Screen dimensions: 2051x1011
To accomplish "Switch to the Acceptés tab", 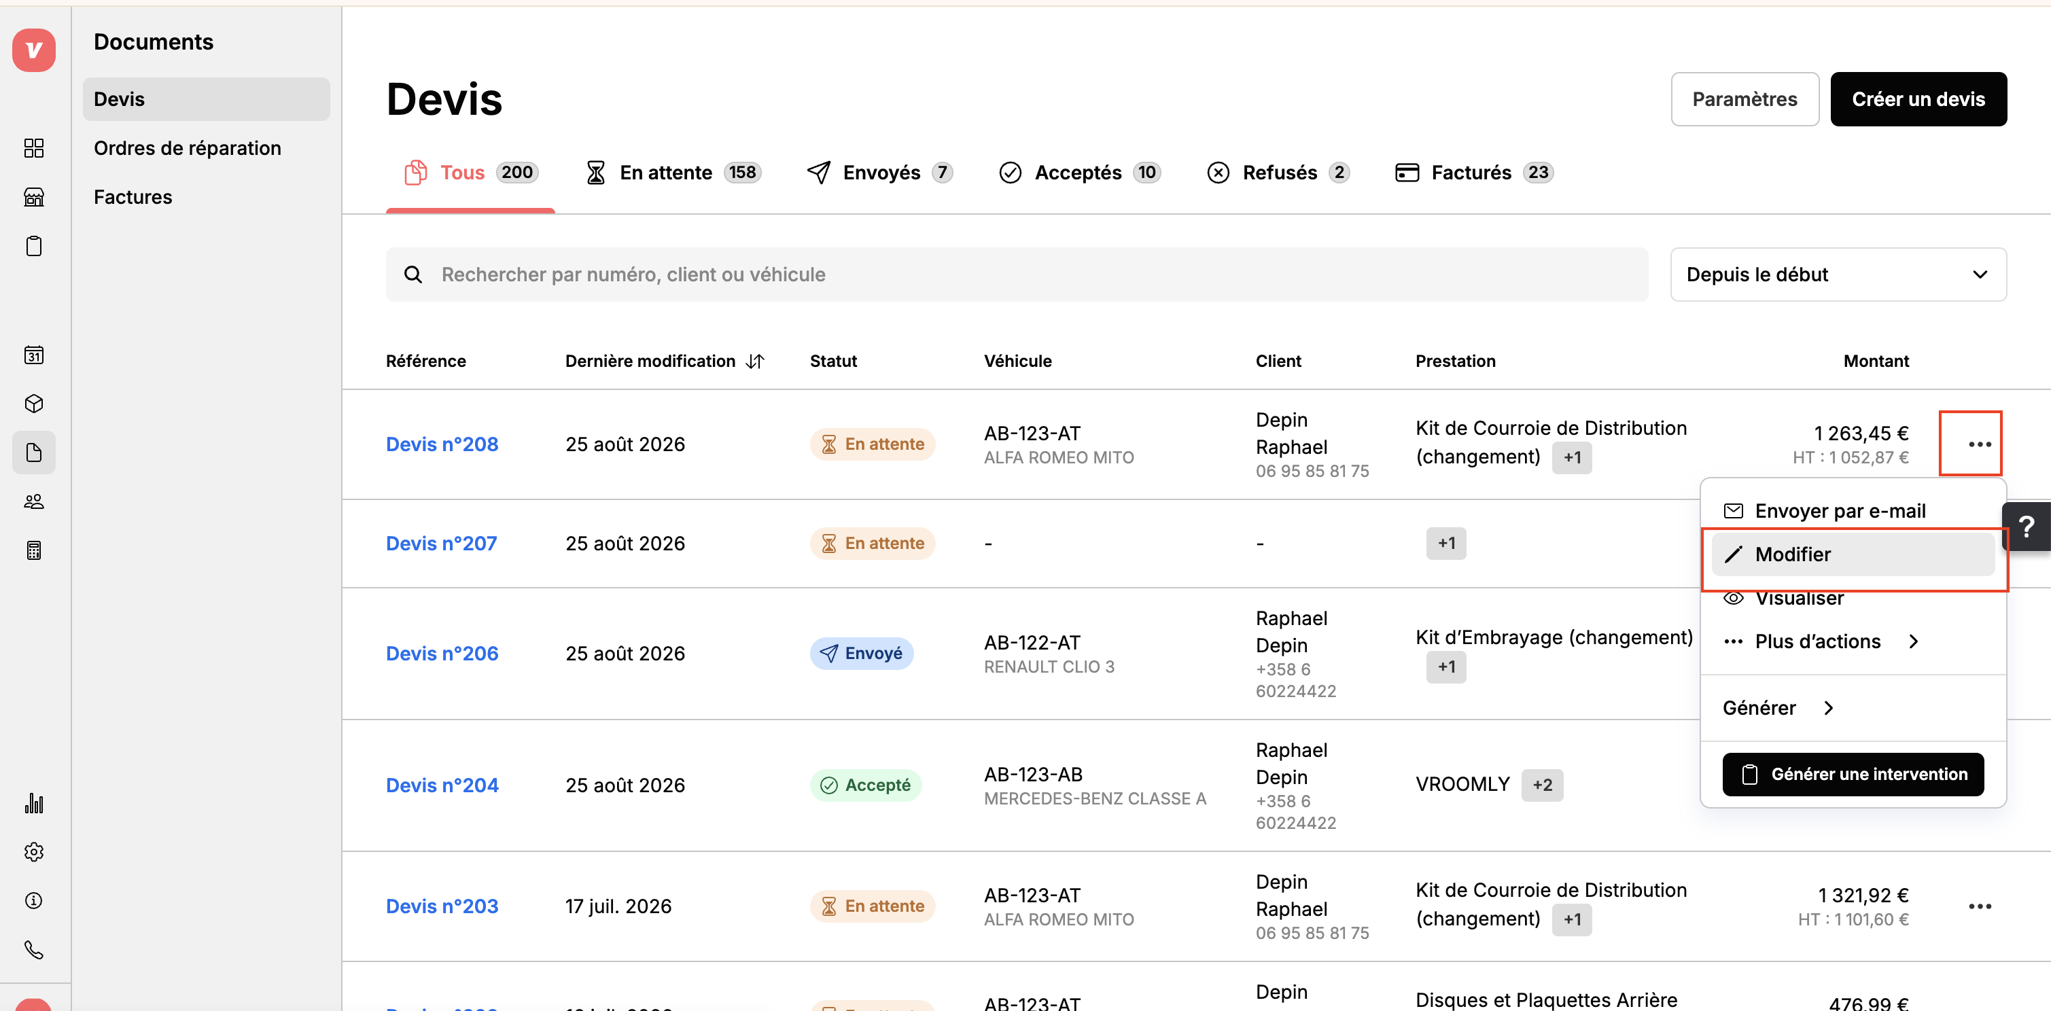I will click(x=1081, y=173).
